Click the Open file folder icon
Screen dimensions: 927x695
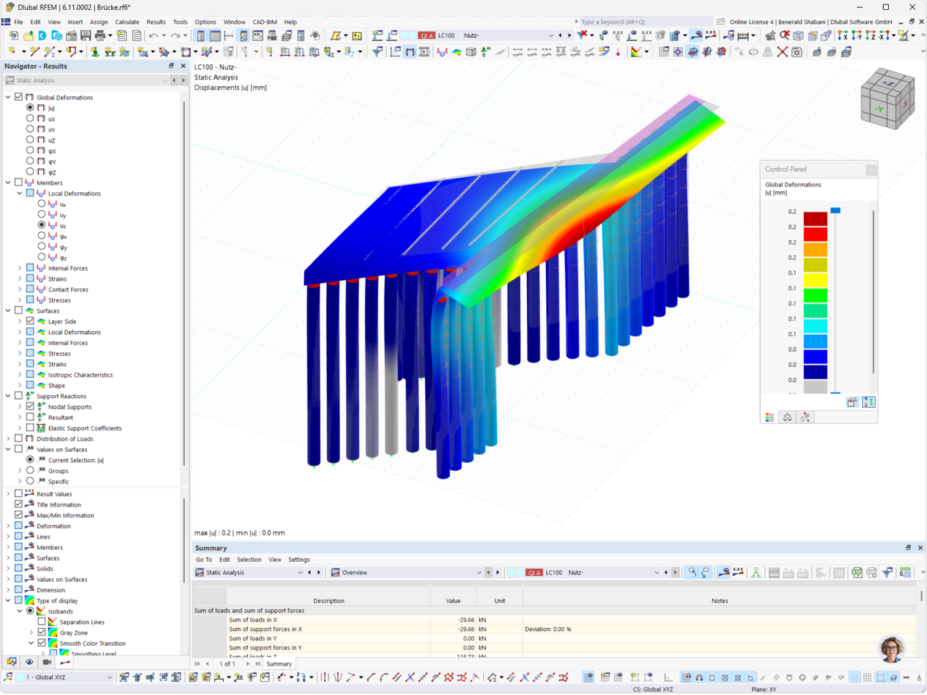(28, 36)
